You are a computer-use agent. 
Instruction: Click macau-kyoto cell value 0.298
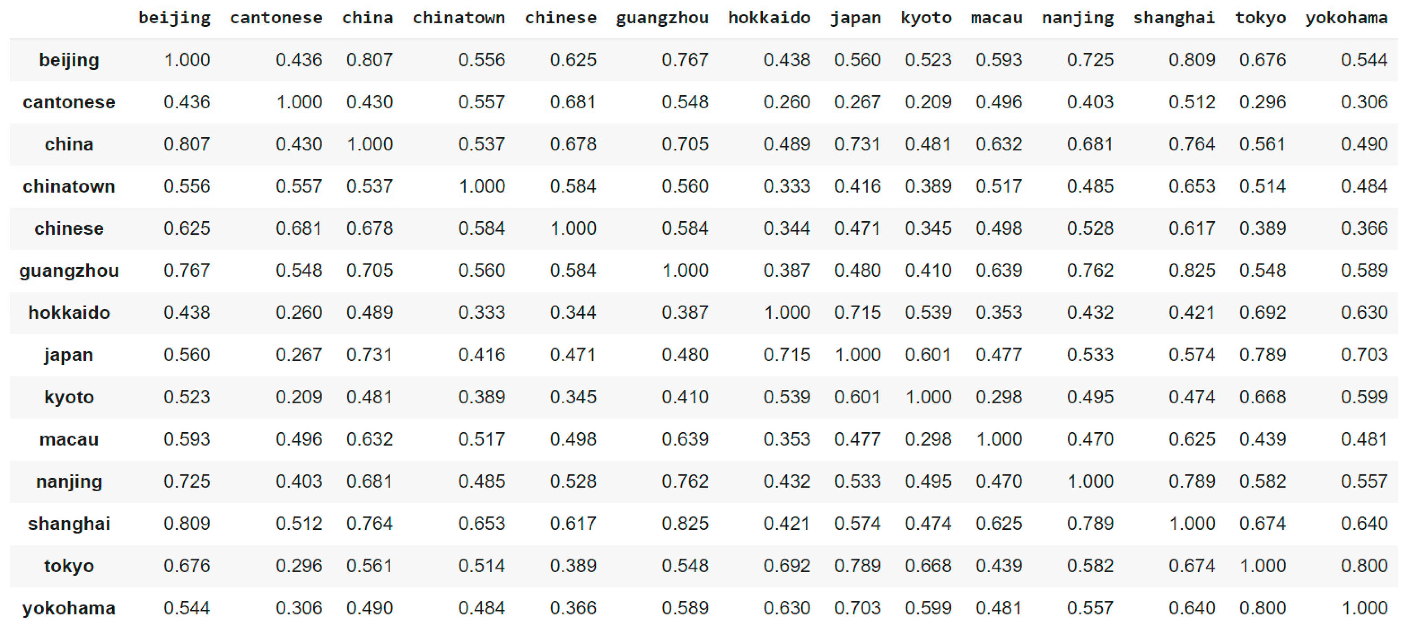pyautogui.click(x=928, y=439)
